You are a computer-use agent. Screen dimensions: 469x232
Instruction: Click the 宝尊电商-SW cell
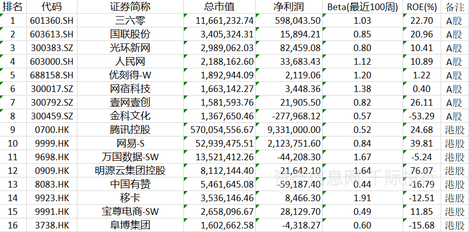point(130,211)
